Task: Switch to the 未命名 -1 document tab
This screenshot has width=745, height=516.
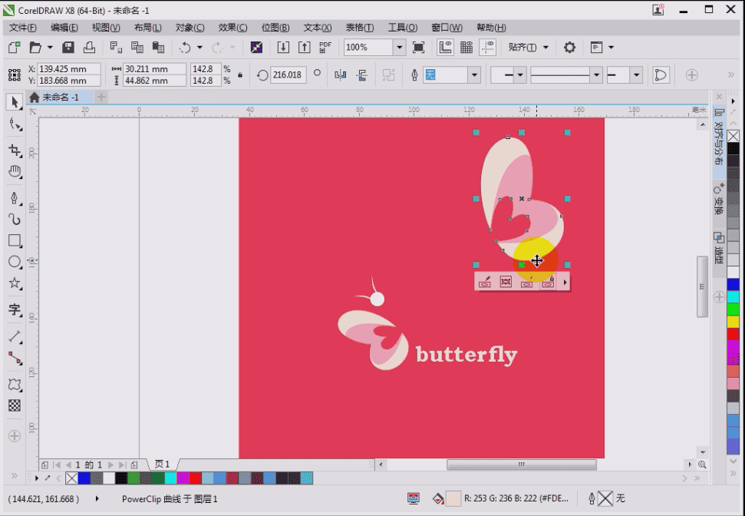Action: [61, 98]
